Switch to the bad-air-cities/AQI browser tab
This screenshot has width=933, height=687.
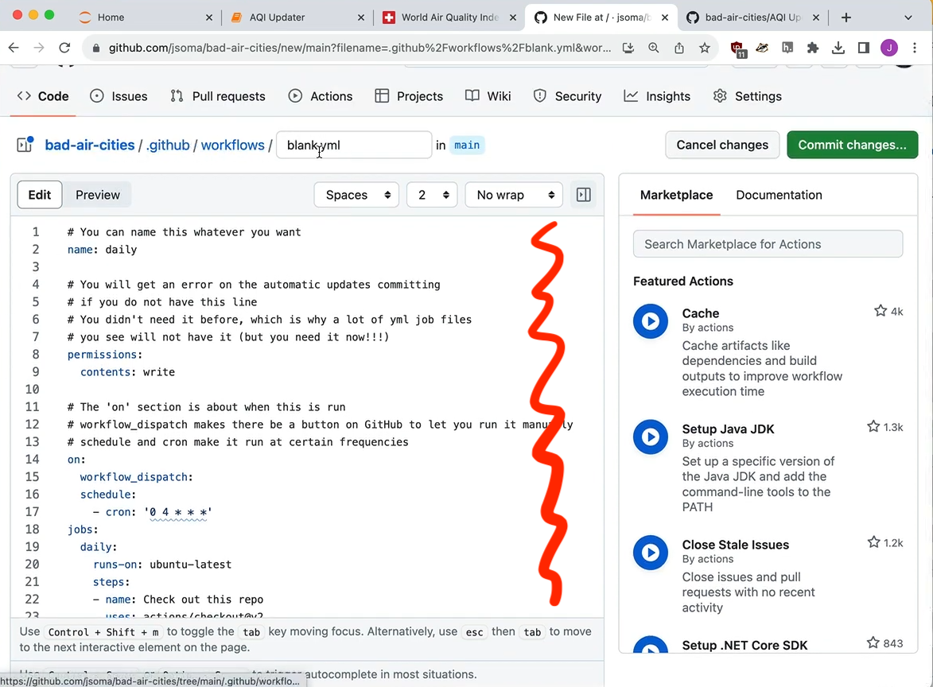752,17
